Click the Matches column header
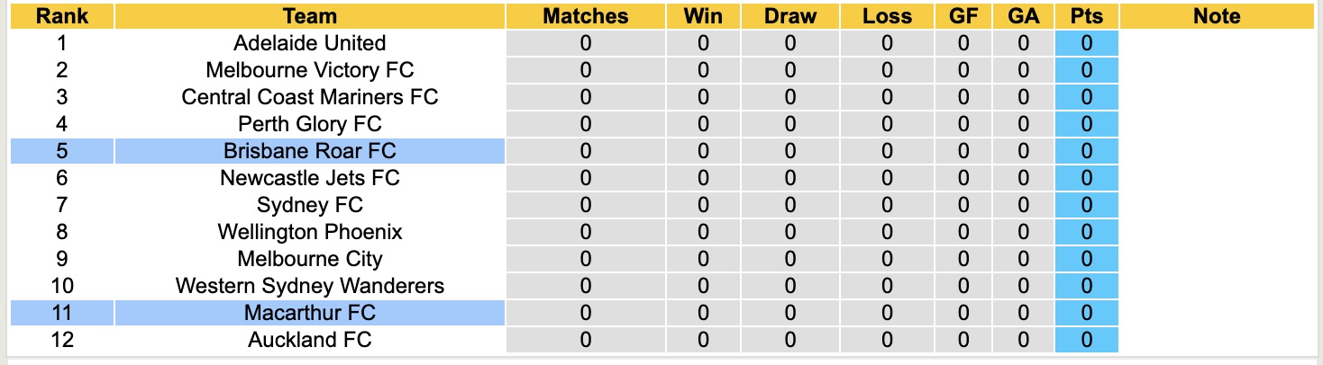The height and width of the screenshot is (365, 1323). 586,16
